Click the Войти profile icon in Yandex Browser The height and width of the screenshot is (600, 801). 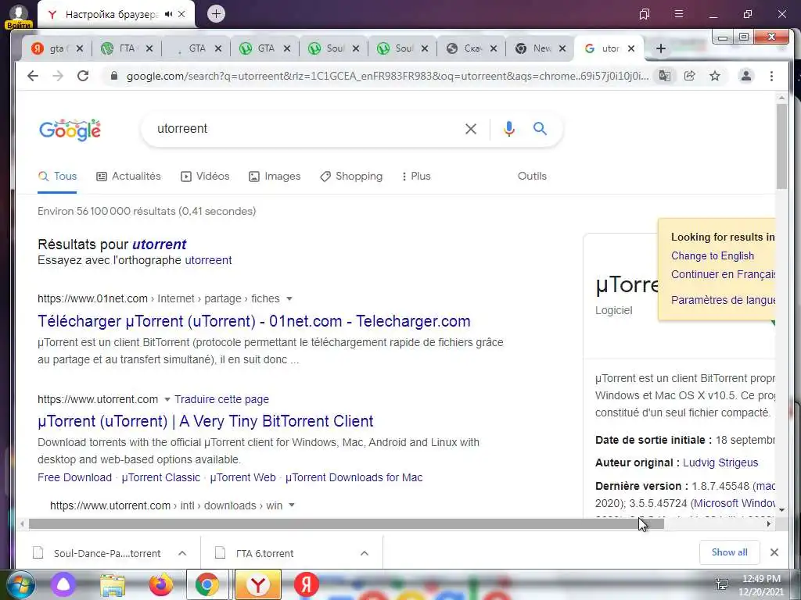[x=19, y=16]
